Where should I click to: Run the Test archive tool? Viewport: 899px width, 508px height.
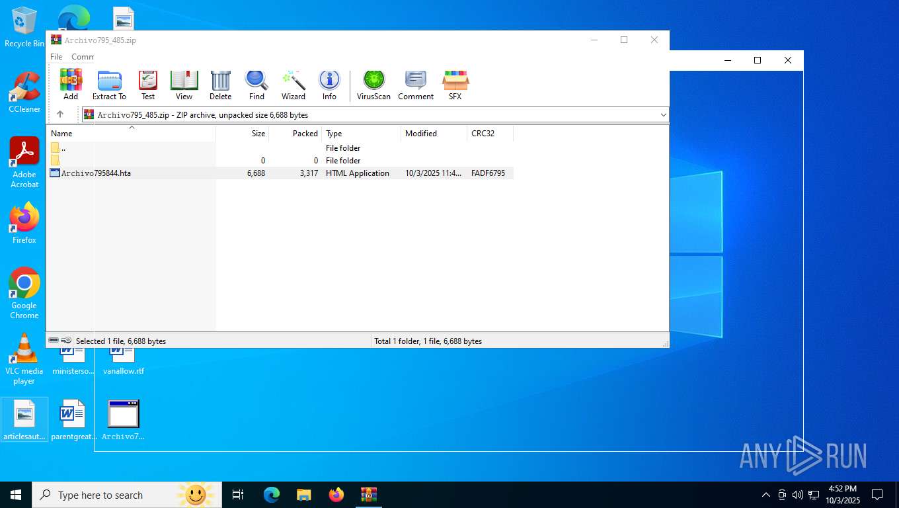pos(148,85)
